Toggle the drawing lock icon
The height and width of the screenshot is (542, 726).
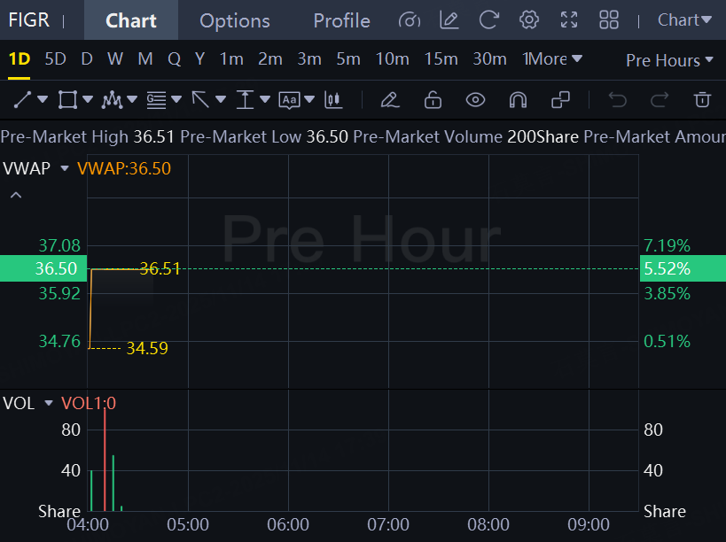[x=433, y=99]
